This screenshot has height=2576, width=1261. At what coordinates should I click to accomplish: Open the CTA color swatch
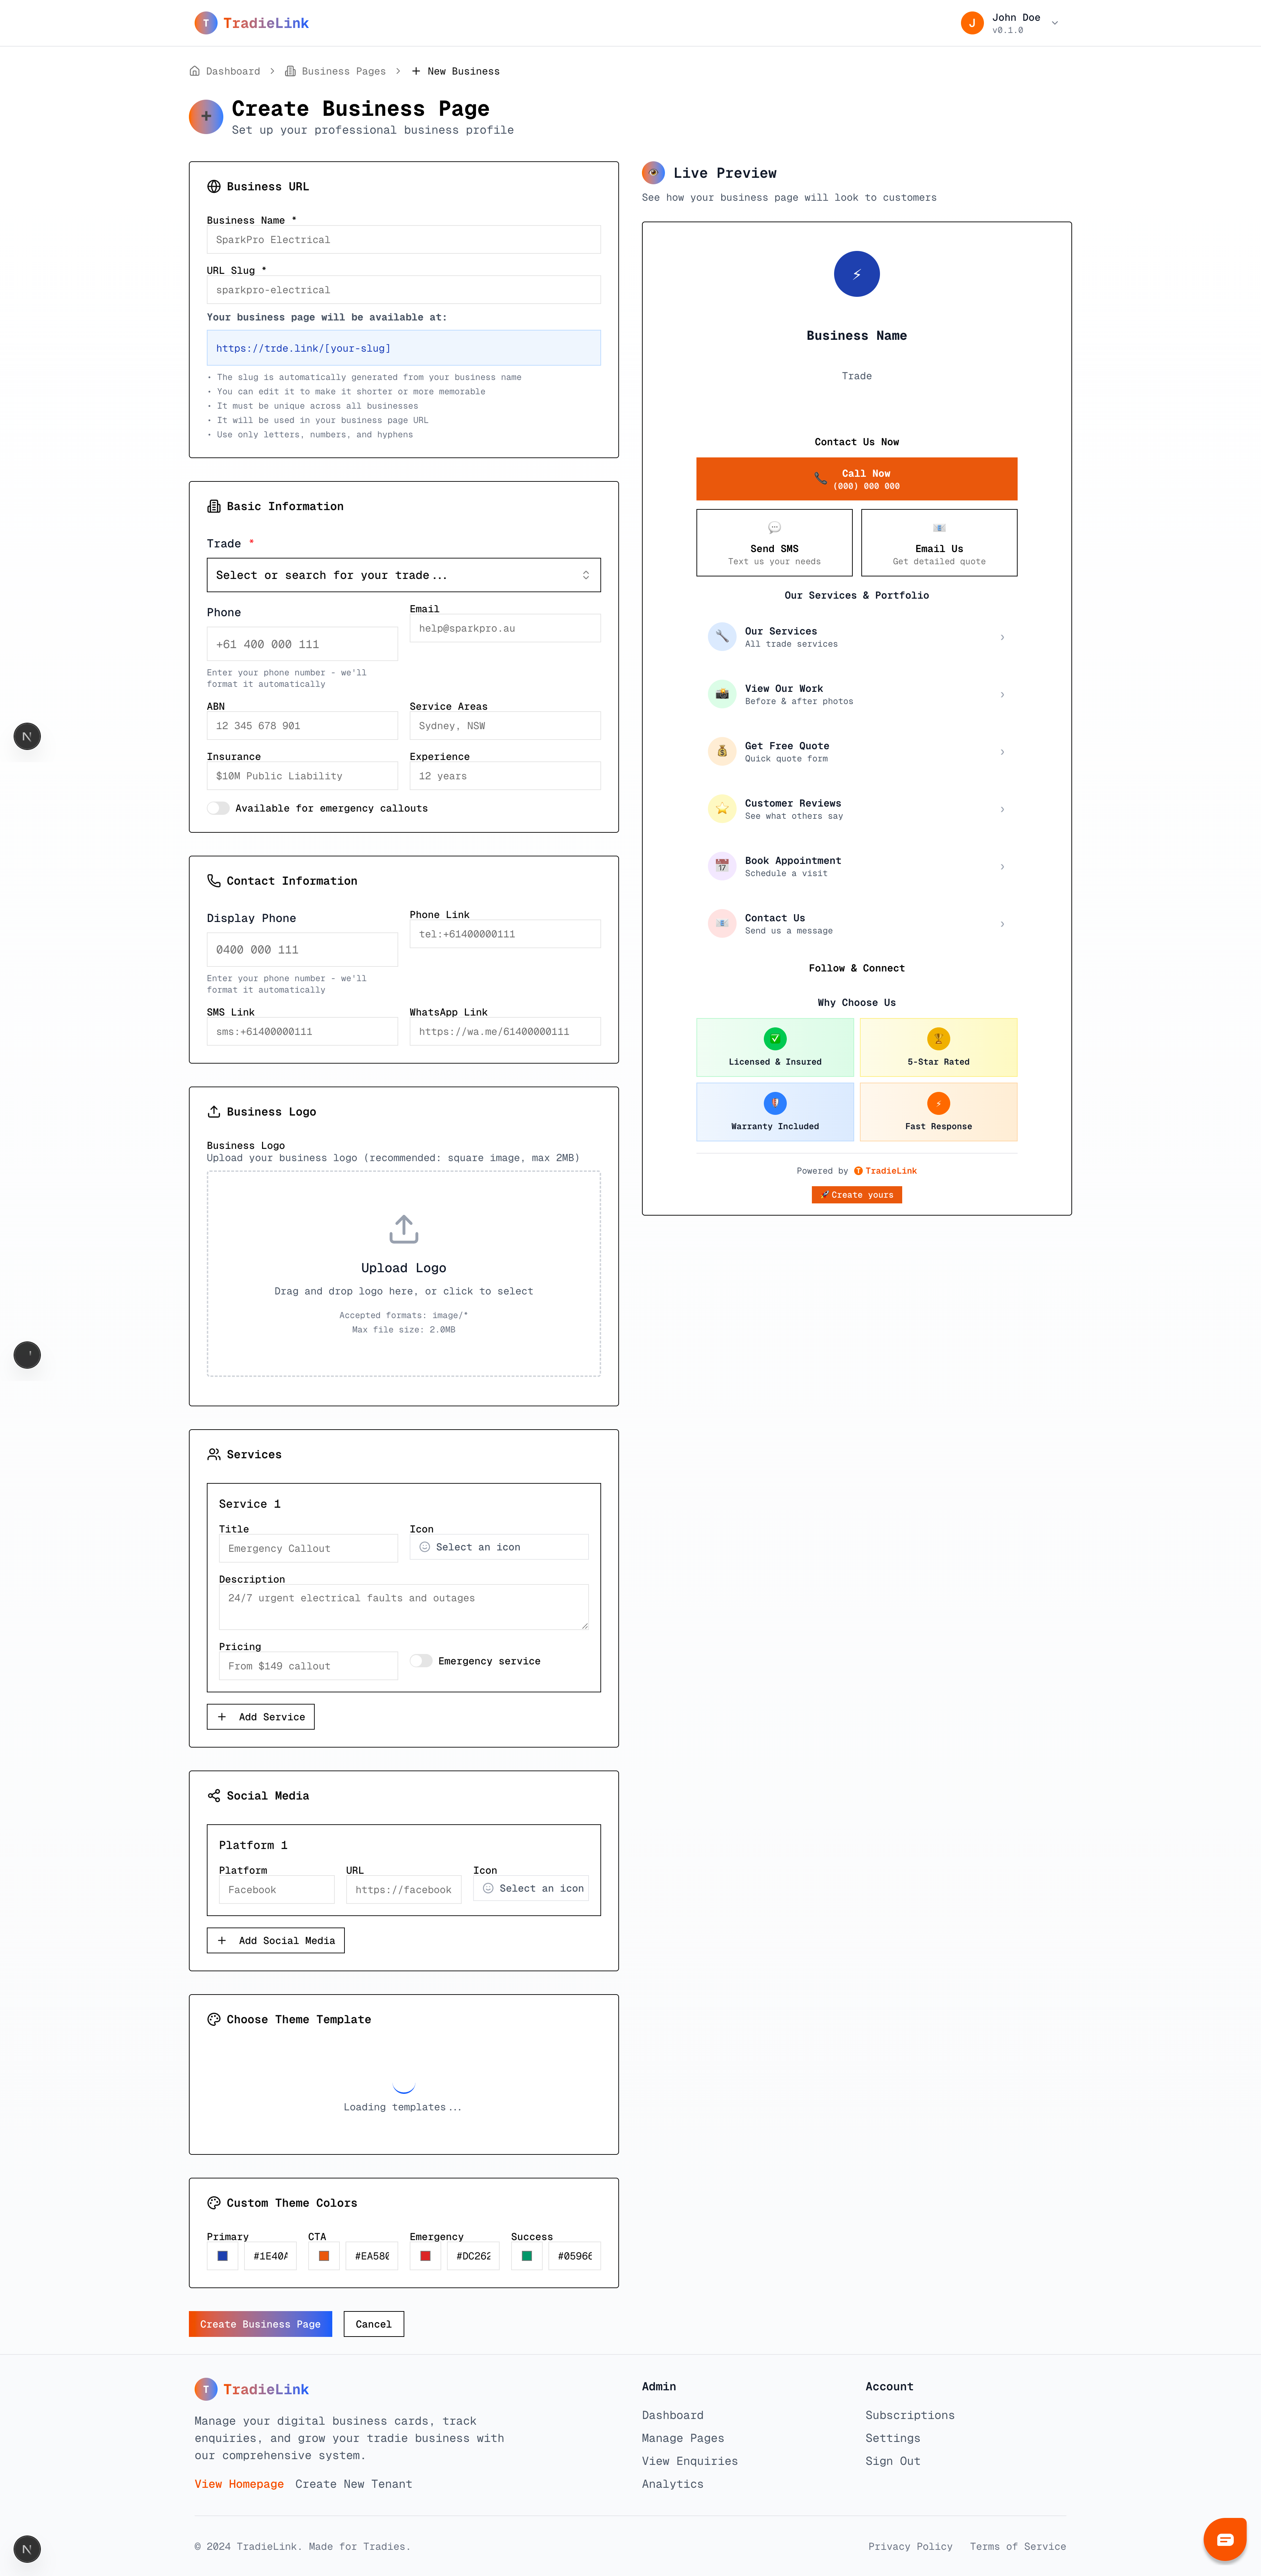[324, 2256]
